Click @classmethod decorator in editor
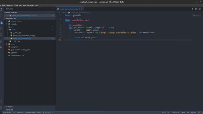 pyautogui.click(x=76, y=25)
